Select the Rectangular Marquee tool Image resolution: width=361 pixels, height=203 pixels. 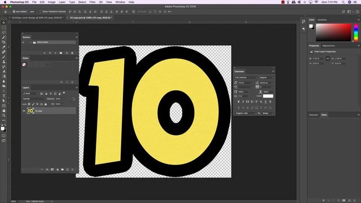4,28
